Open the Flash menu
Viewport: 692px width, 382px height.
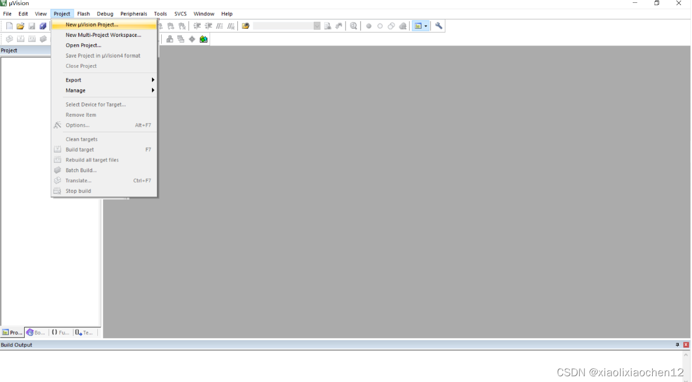83,14
